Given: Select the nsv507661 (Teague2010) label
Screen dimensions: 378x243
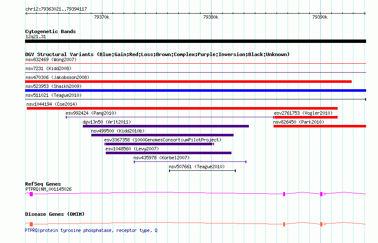Looking at the screenshot, I should click(x=197, y=167).
